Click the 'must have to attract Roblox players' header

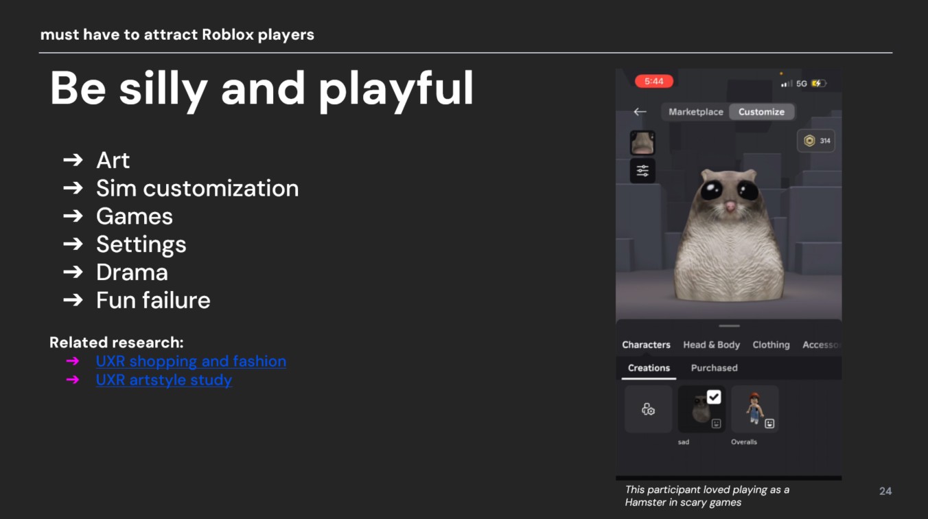(x=177, y=34)
